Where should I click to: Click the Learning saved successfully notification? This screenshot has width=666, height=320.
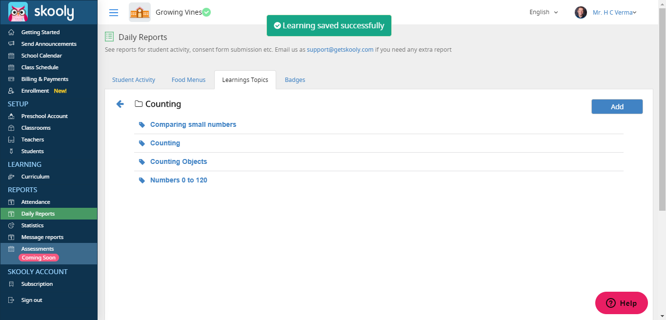point(329,25)
